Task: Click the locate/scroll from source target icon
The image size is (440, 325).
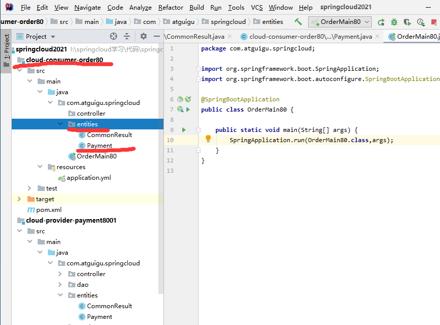Action: coord(114,36)
